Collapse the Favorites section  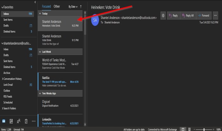click(x=2, y=7)
